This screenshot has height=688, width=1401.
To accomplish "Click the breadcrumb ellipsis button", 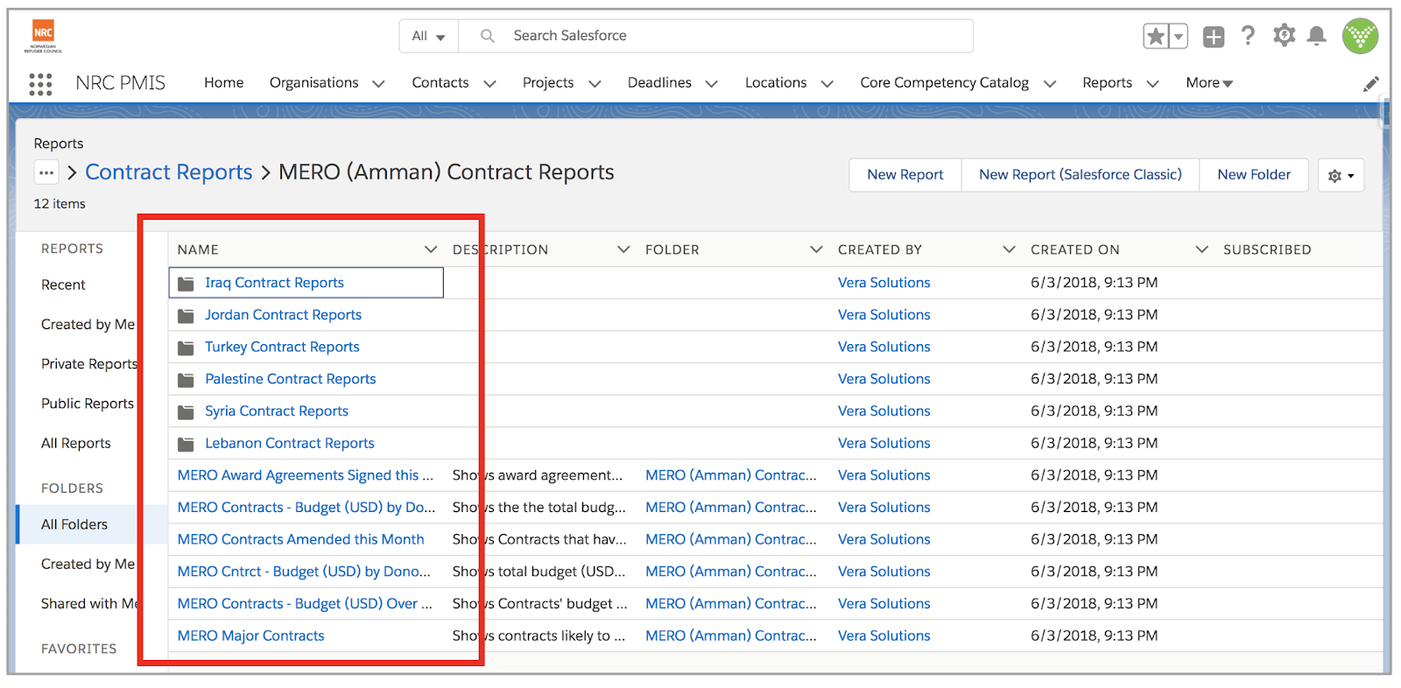I will click(46, 172).
